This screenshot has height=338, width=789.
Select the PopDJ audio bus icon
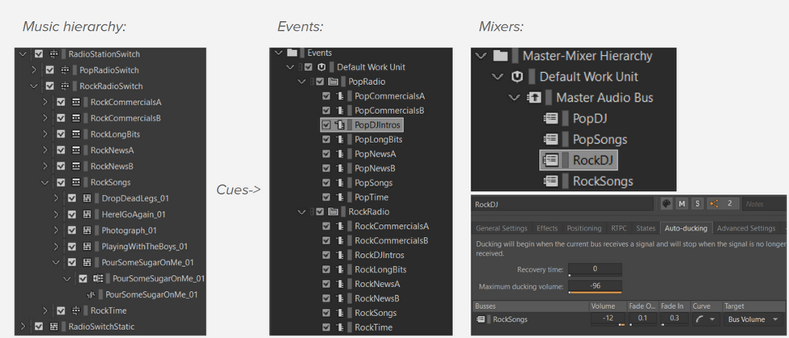click(x=552, y=118)
